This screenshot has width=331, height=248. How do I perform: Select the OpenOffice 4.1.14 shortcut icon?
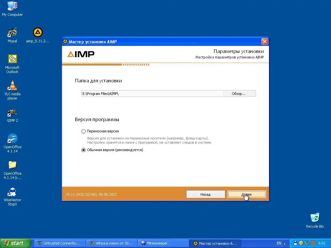coord(12,143)
